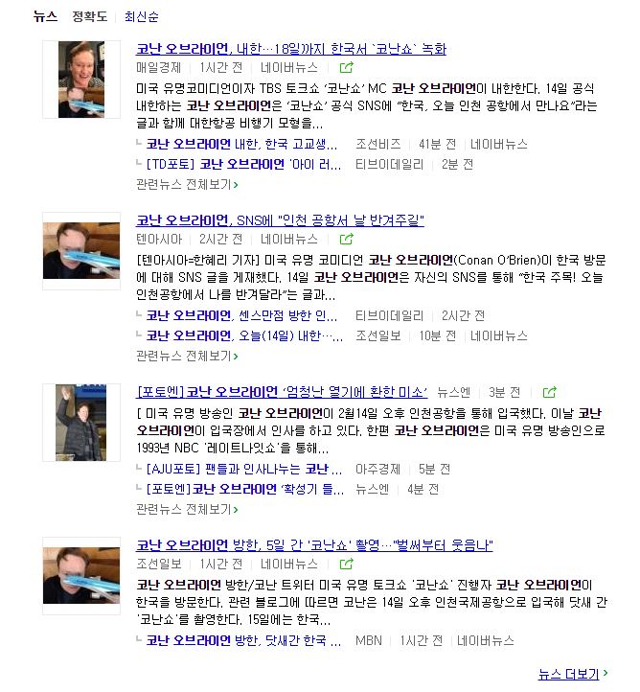Sort news by 정확도
640x692 pixels.
pyautogui.click(x=89, y=16)
